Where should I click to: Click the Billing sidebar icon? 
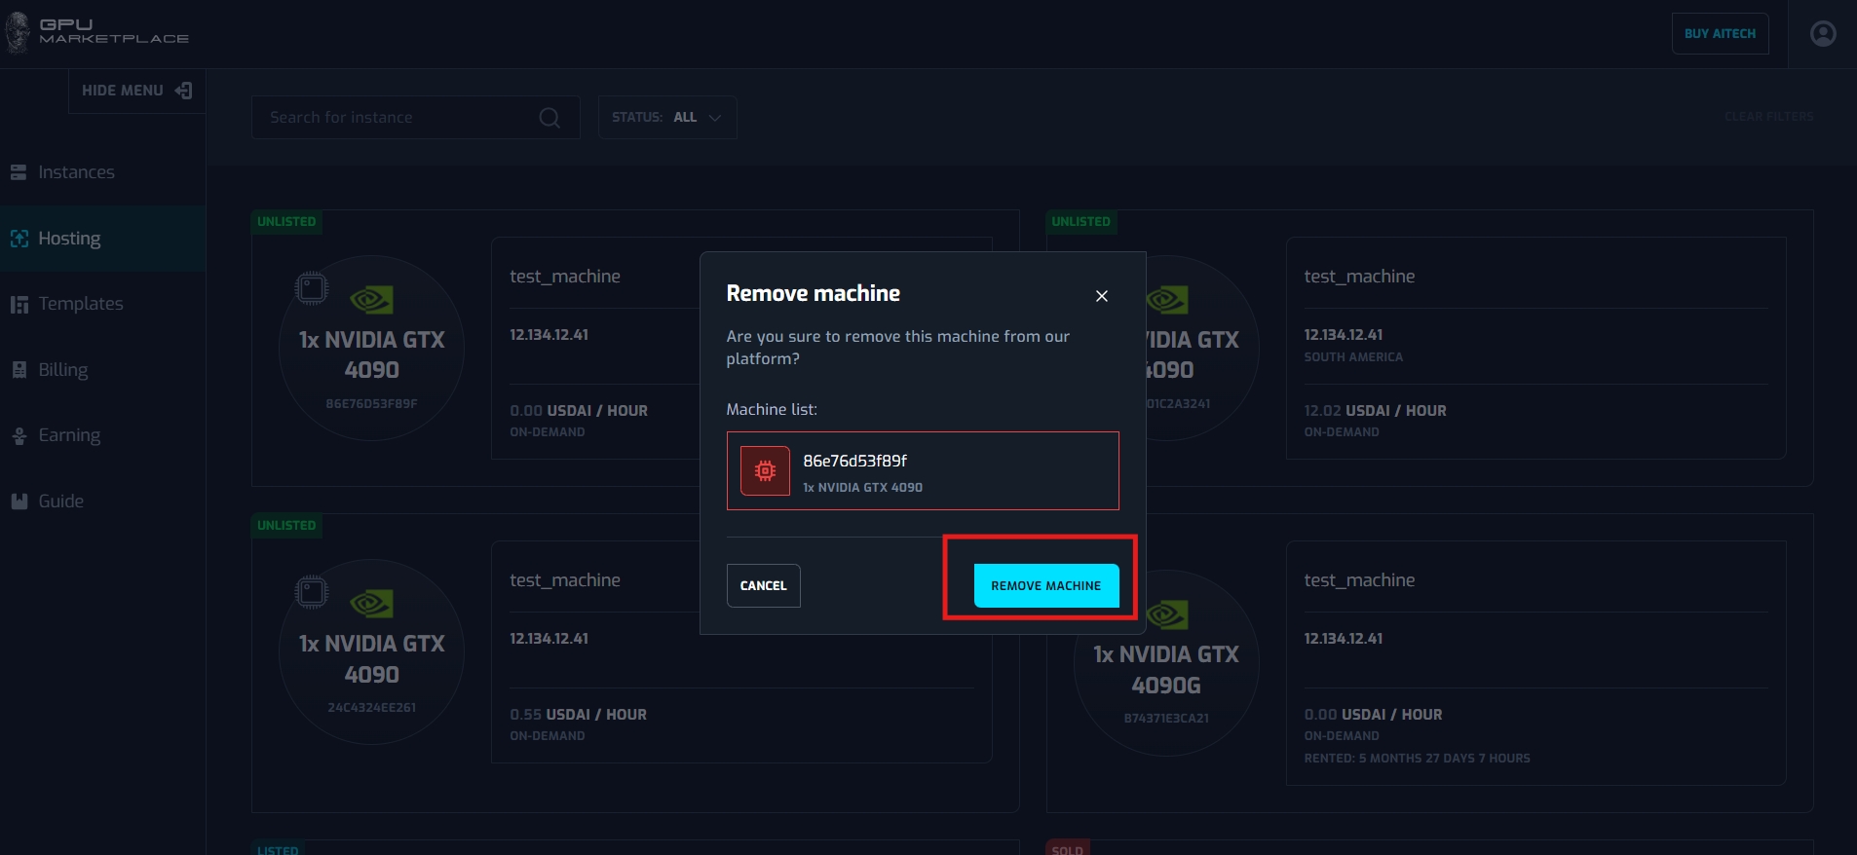pyautogui.click(x=19, y=370)
